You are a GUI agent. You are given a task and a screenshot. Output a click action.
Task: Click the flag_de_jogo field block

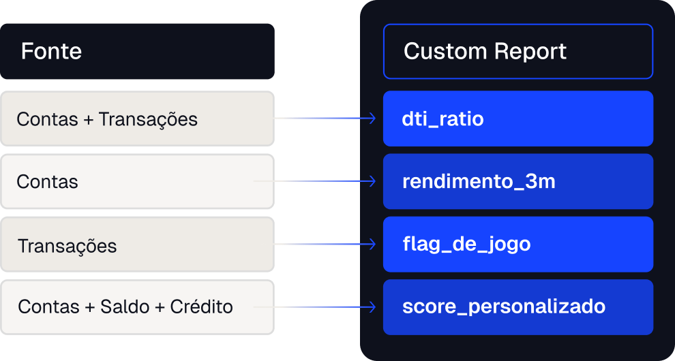[518, 245]
